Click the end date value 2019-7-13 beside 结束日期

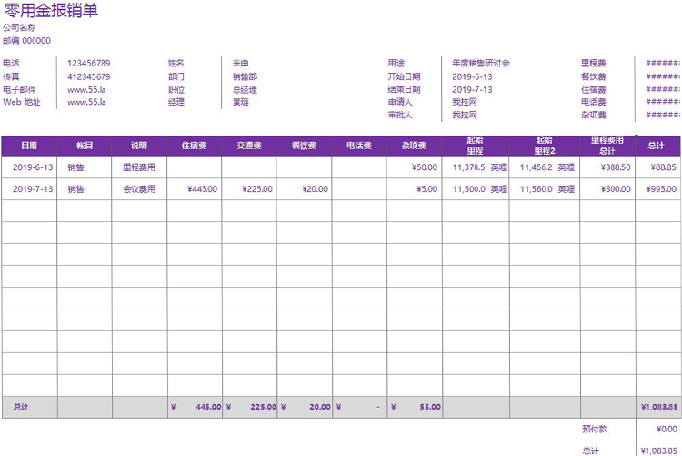[472, 90]
